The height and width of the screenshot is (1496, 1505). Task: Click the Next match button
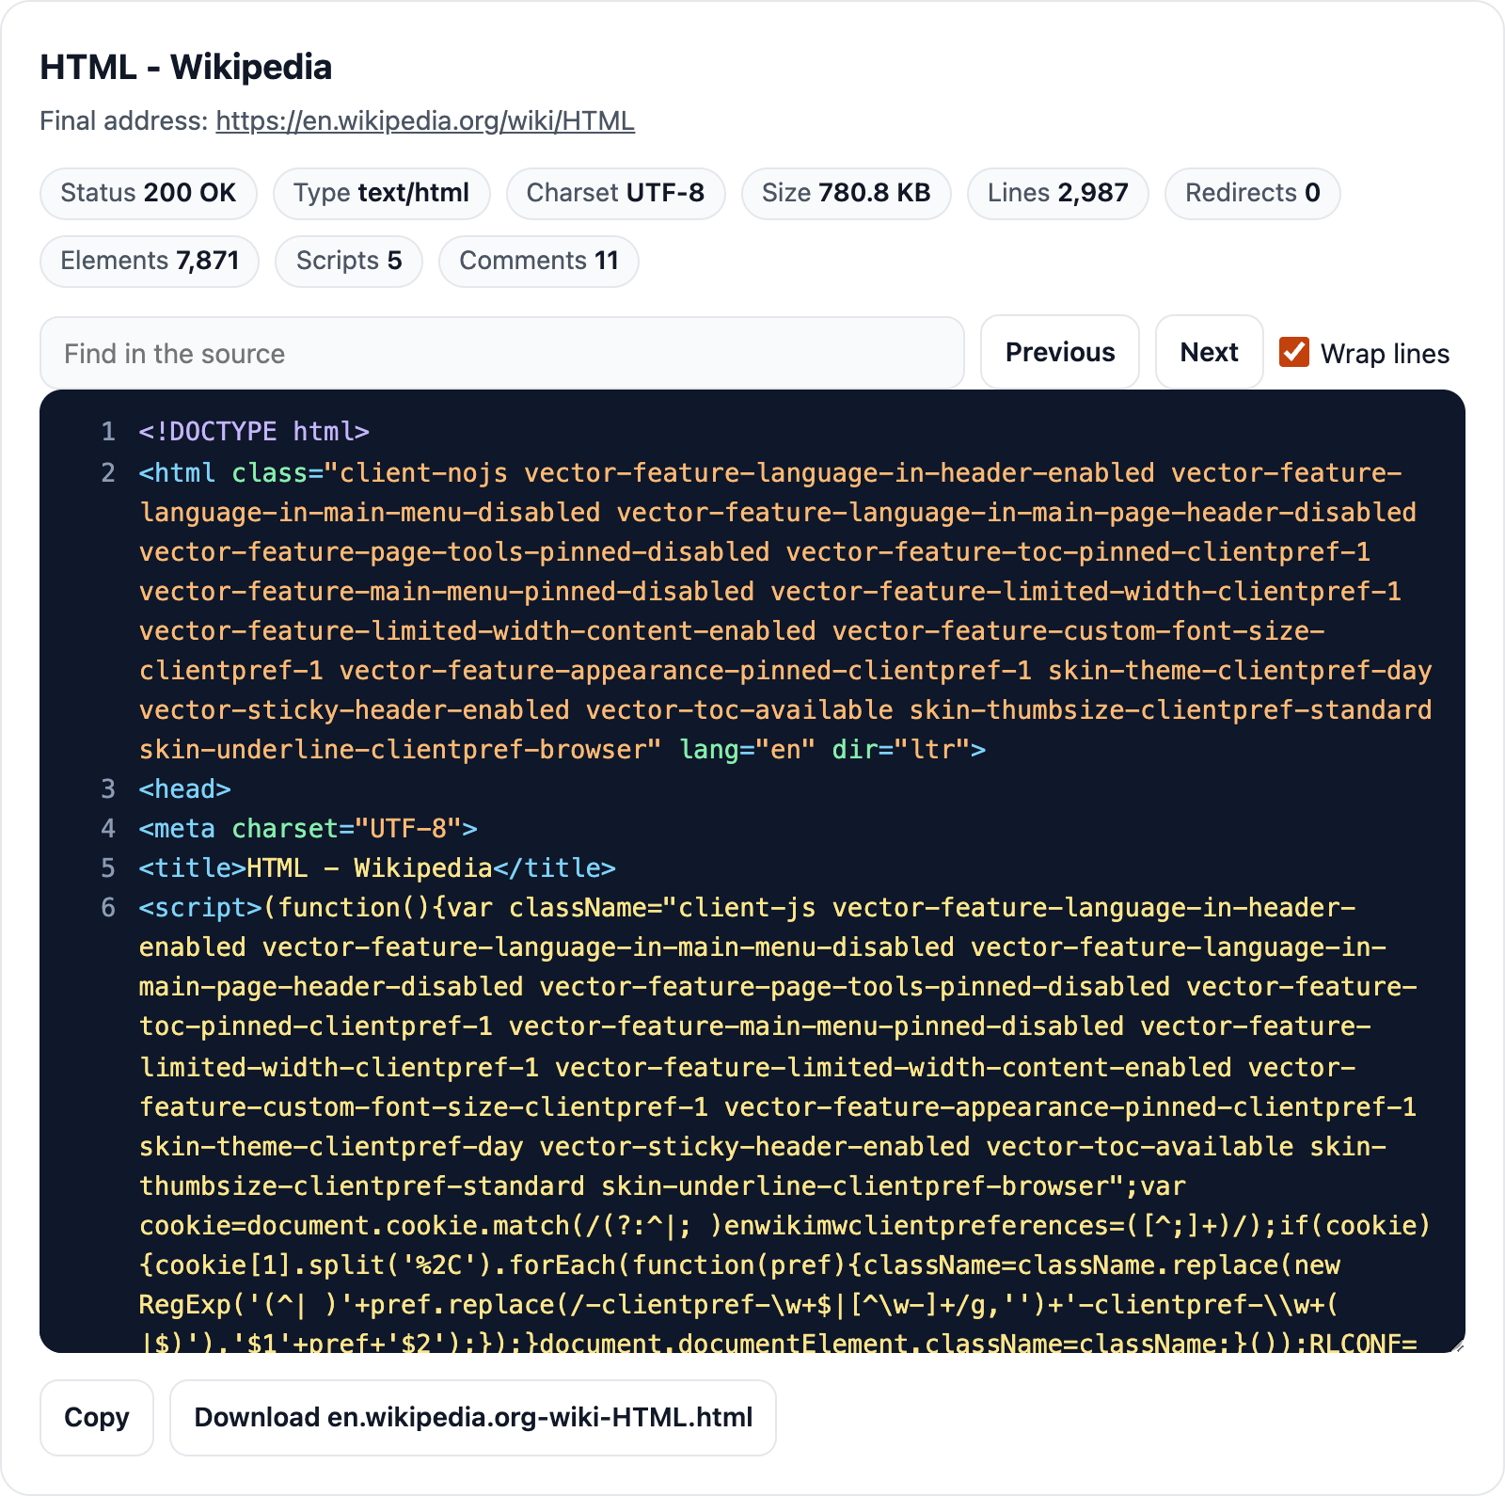click(1209, 352)
